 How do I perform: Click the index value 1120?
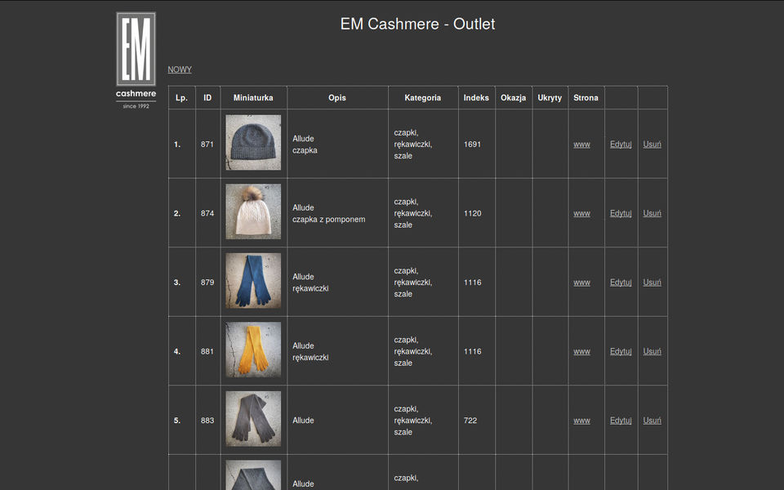tap(472, 213)
